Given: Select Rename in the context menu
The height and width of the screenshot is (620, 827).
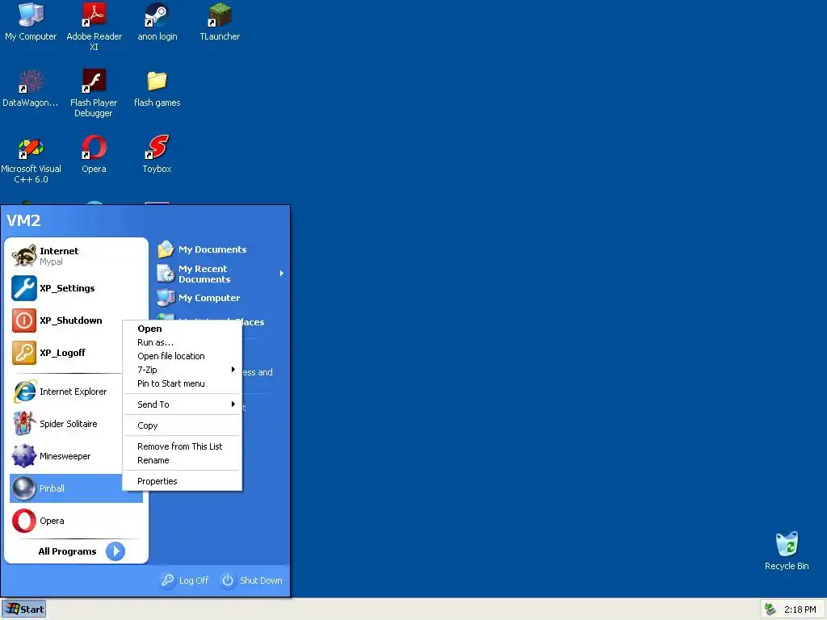Looking at the screenshot, I should [x=183, y=460].
